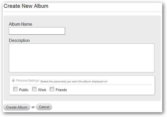Click the lock icon beside Persona Settings
167x117 pixels.
coord(13,81)
